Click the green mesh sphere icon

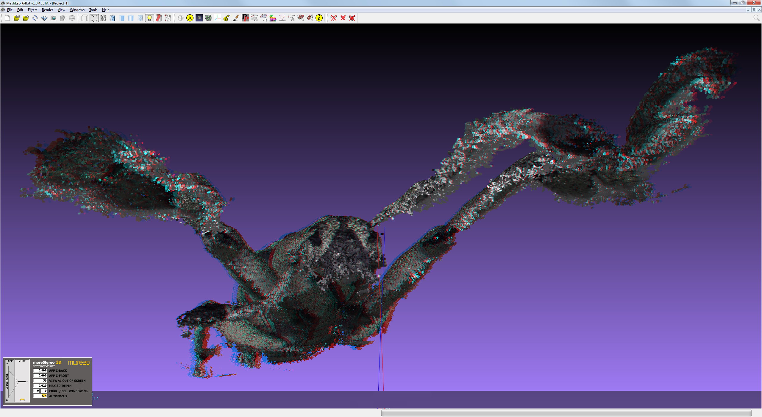(x=208, y=18)
